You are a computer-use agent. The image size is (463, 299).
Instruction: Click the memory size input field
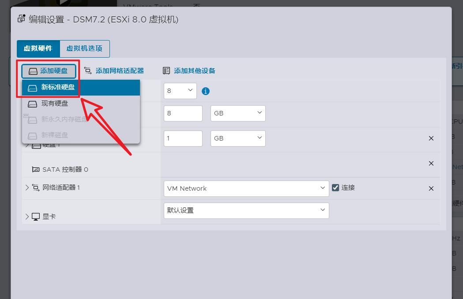click(x=183, y=113)
